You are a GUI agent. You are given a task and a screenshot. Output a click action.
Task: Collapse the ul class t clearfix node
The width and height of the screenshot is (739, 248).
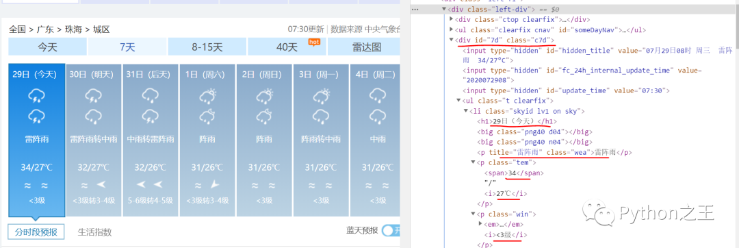pyautogui.click(x=458, y=101)
